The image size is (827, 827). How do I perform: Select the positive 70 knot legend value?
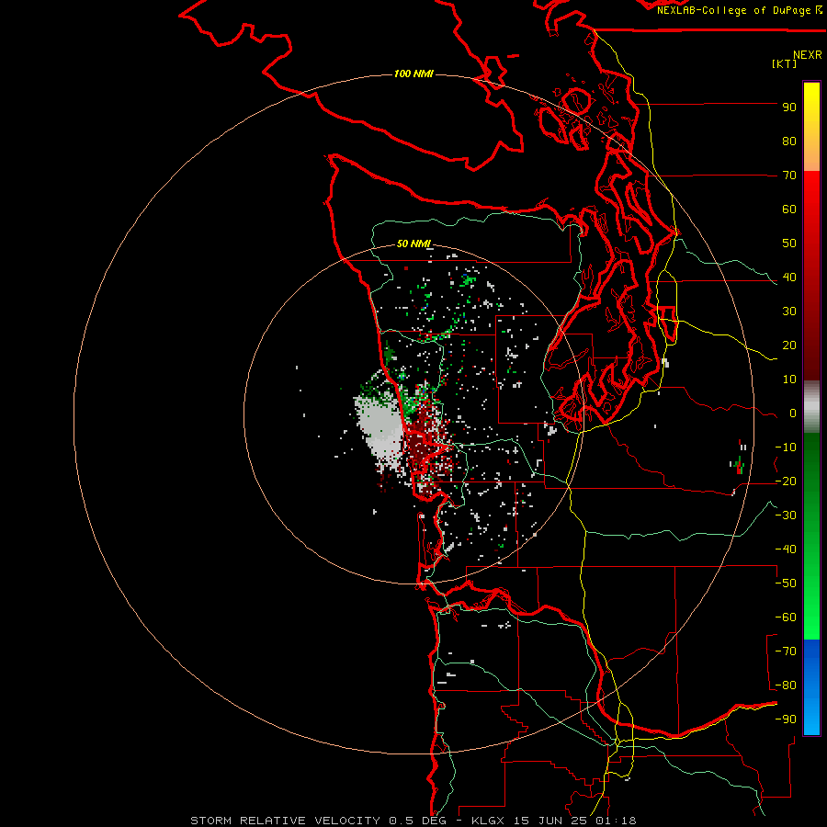pos(789,176)
